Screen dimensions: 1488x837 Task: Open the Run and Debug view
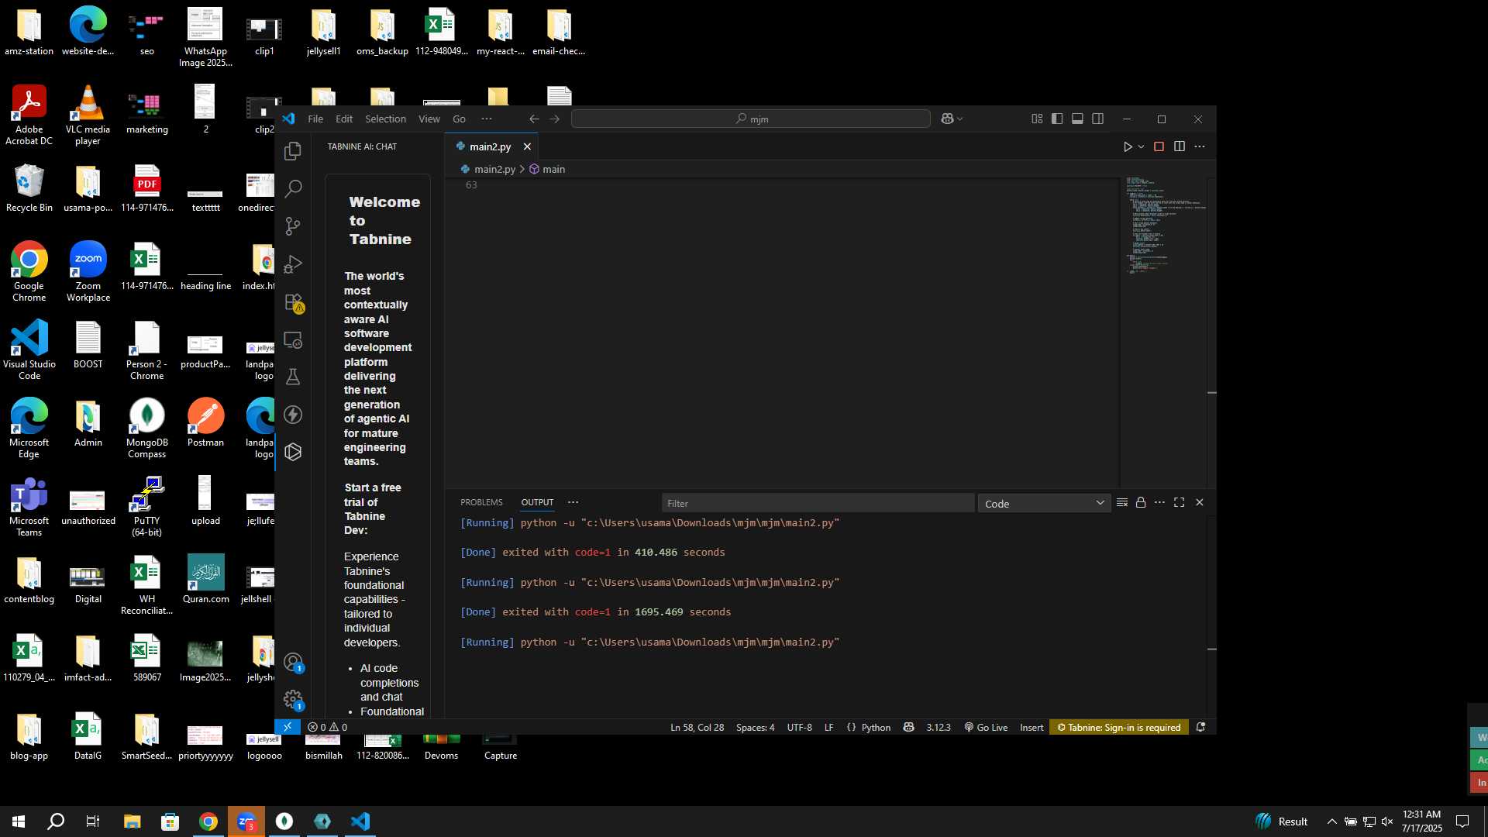293,264
